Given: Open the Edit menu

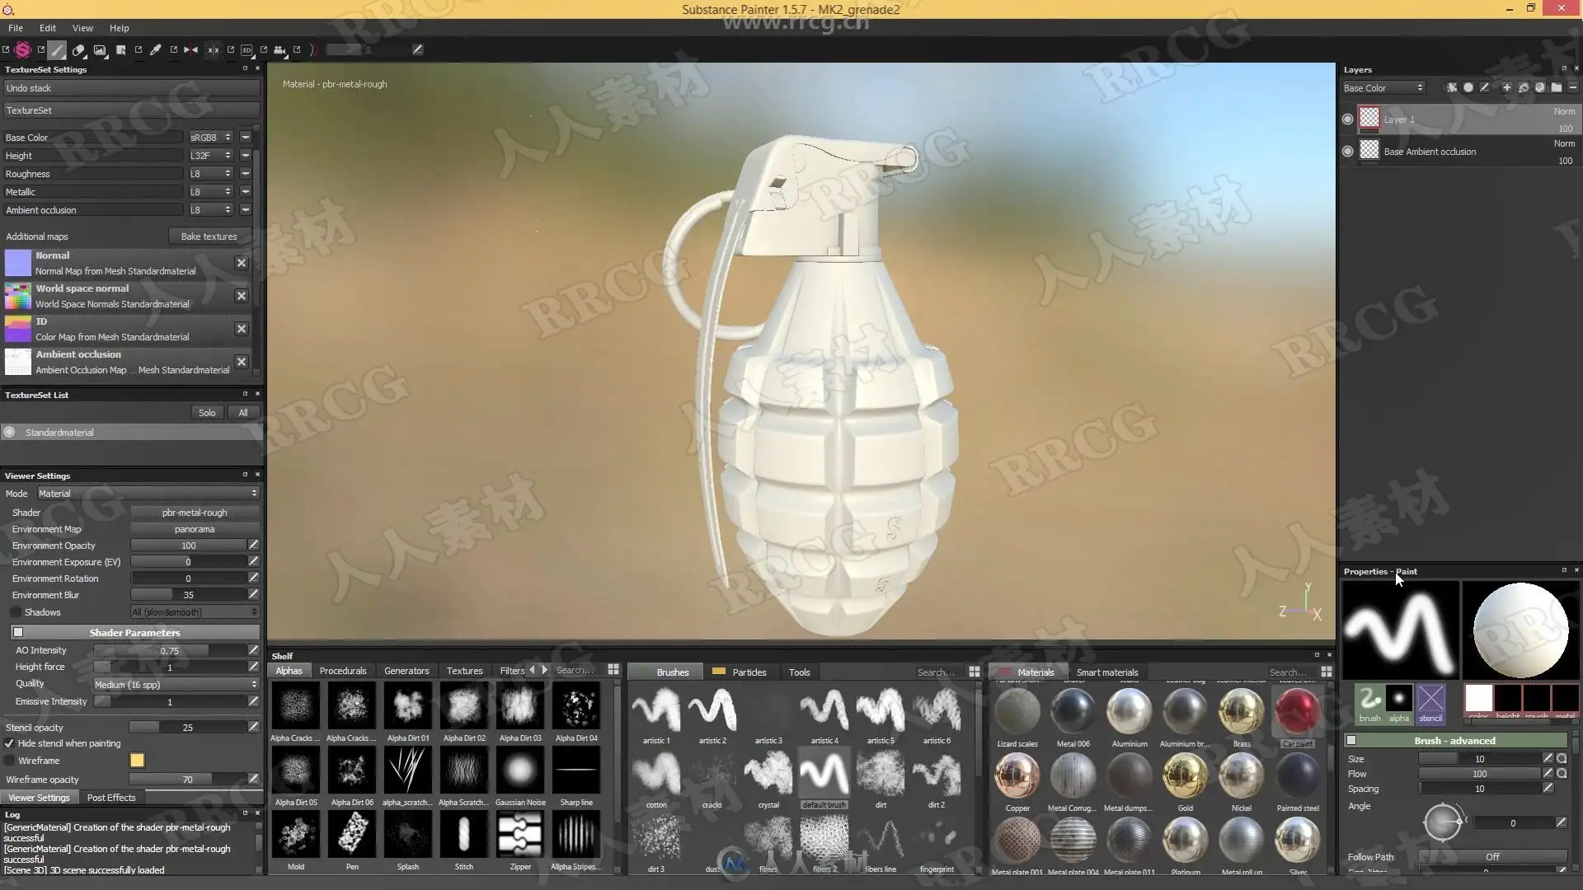Looking at the screenshot, I should pyautogui.click(x=48, y=28).
